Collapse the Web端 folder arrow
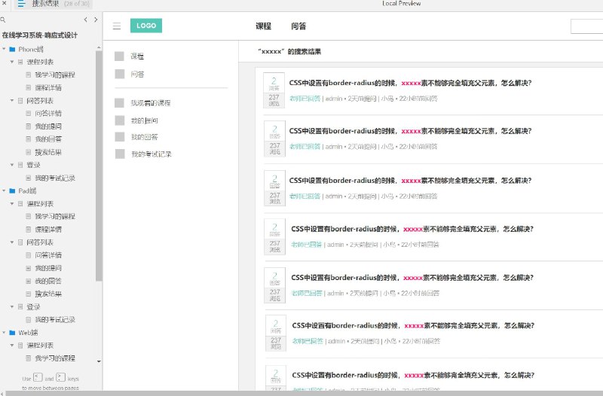The image size is (603, 396). [x=4, y=333]
